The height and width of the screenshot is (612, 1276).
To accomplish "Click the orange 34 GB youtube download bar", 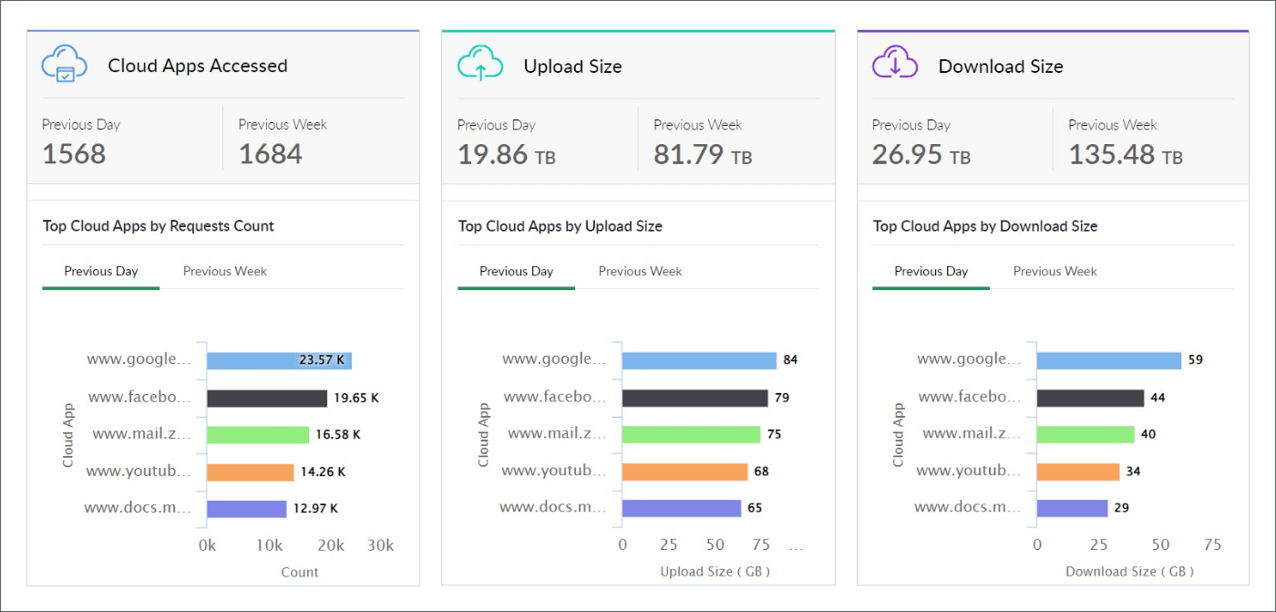I will click(x=1080, y=470).
